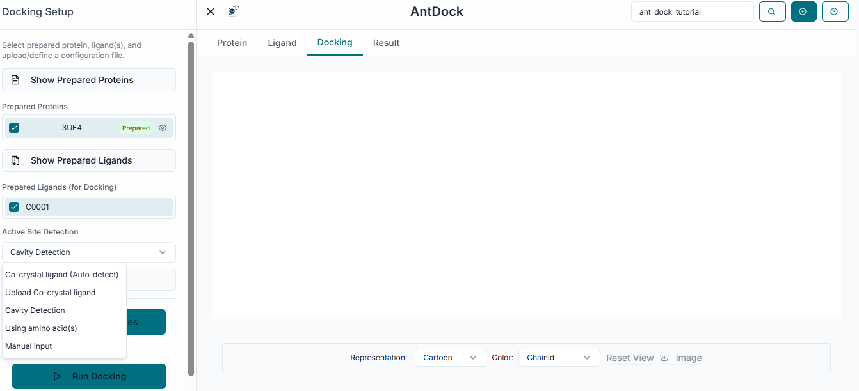Screen dimensions: 859x391
Task: Click the AntDock logo icon
Action: click(x=234, y=11)
